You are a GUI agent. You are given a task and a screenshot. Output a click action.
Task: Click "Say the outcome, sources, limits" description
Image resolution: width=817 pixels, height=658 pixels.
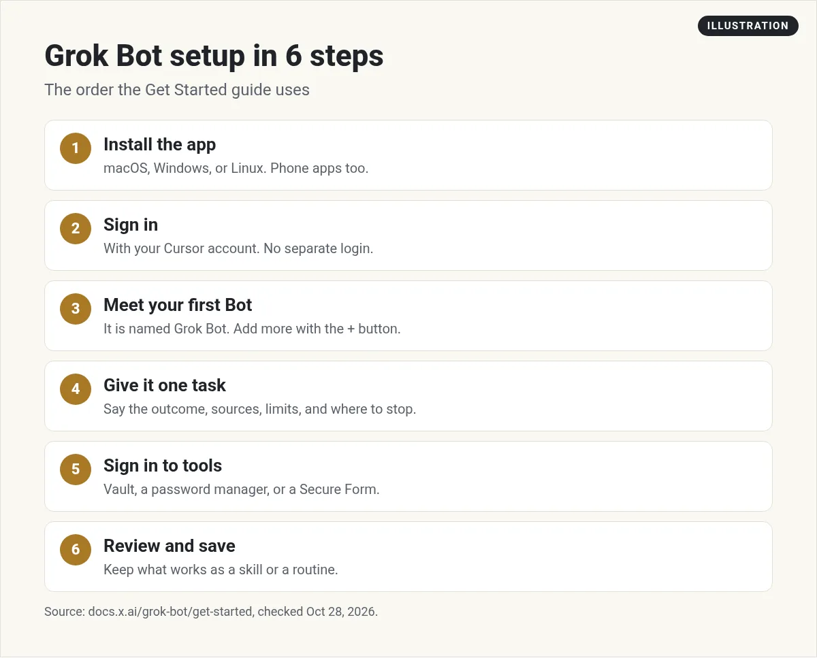click(259, 409)
